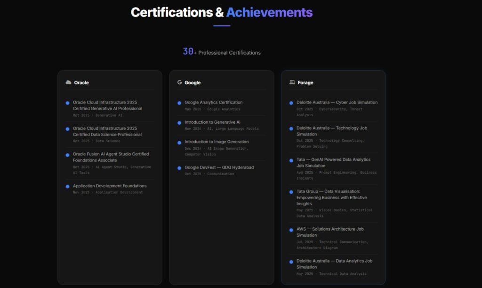Click the Certifications & Achievements heading
Image resolution: width=482 pixels, height=288 pixels.
click(x=222, y=12)
